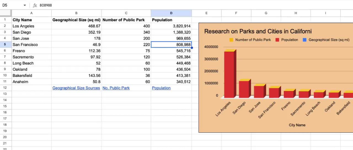Click cell with value 352.19
Screen dimensions: 353x150
(x=76, y=32)
